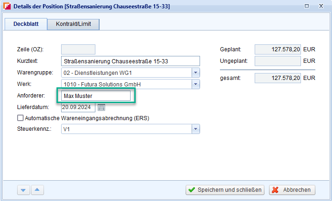Go to next position with down arrow
This screenshot has height=201, width=332.
point(23,190)
